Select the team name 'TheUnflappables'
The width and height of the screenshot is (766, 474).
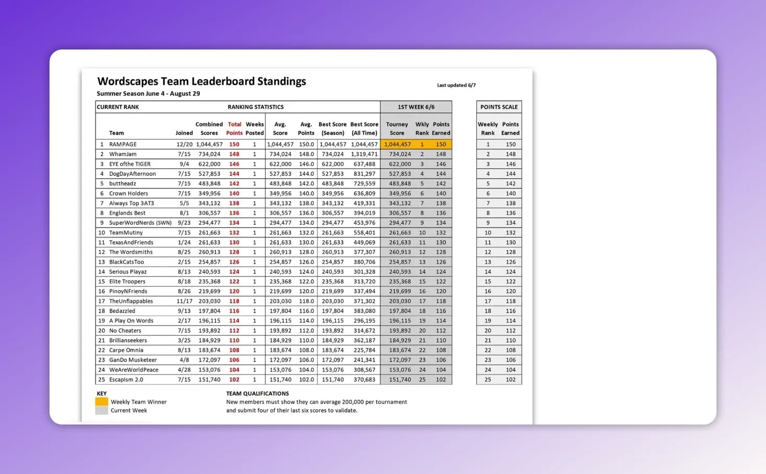tap(131, 301)
